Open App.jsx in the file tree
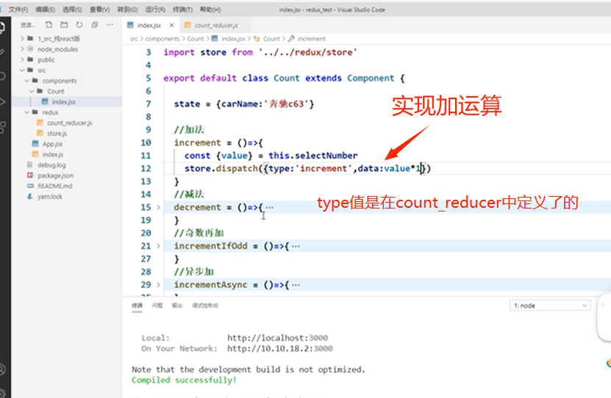This screenshot has width=611, height=398. (x=52, y=144)
